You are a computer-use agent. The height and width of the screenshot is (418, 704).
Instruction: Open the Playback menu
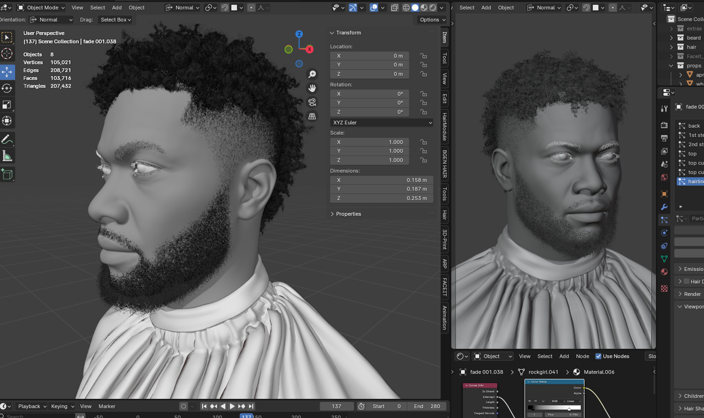(32, 406)
